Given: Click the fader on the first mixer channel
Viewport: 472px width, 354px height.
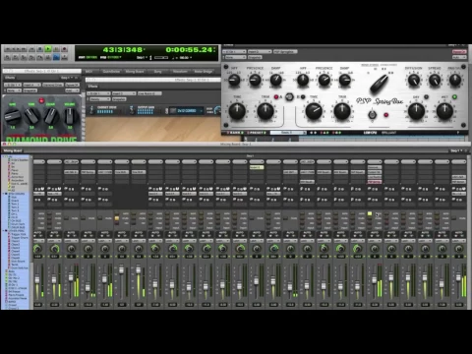Looking at the screenshot, I should coord(37,280).
